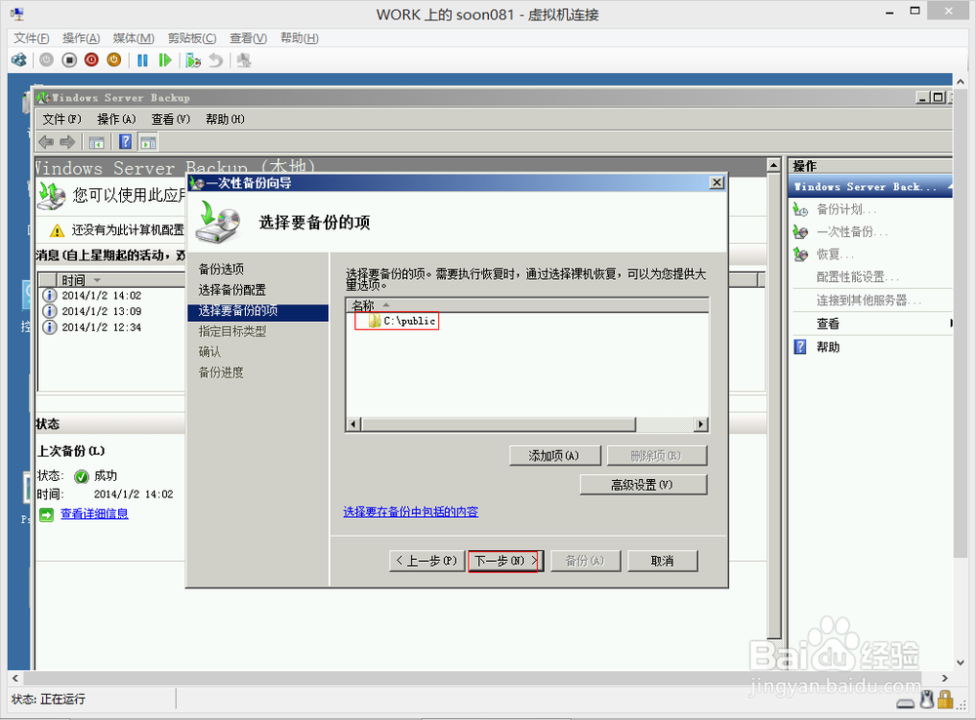Select message row 2014/1/2 13:09
Viewport: 976px width, 720px height.
click(x=102, y=311)
